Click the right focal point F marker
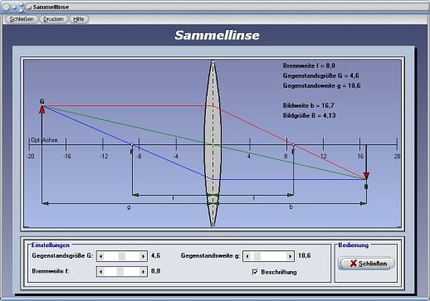This screenshot has height=301, width=430. [x=293, y=144]
